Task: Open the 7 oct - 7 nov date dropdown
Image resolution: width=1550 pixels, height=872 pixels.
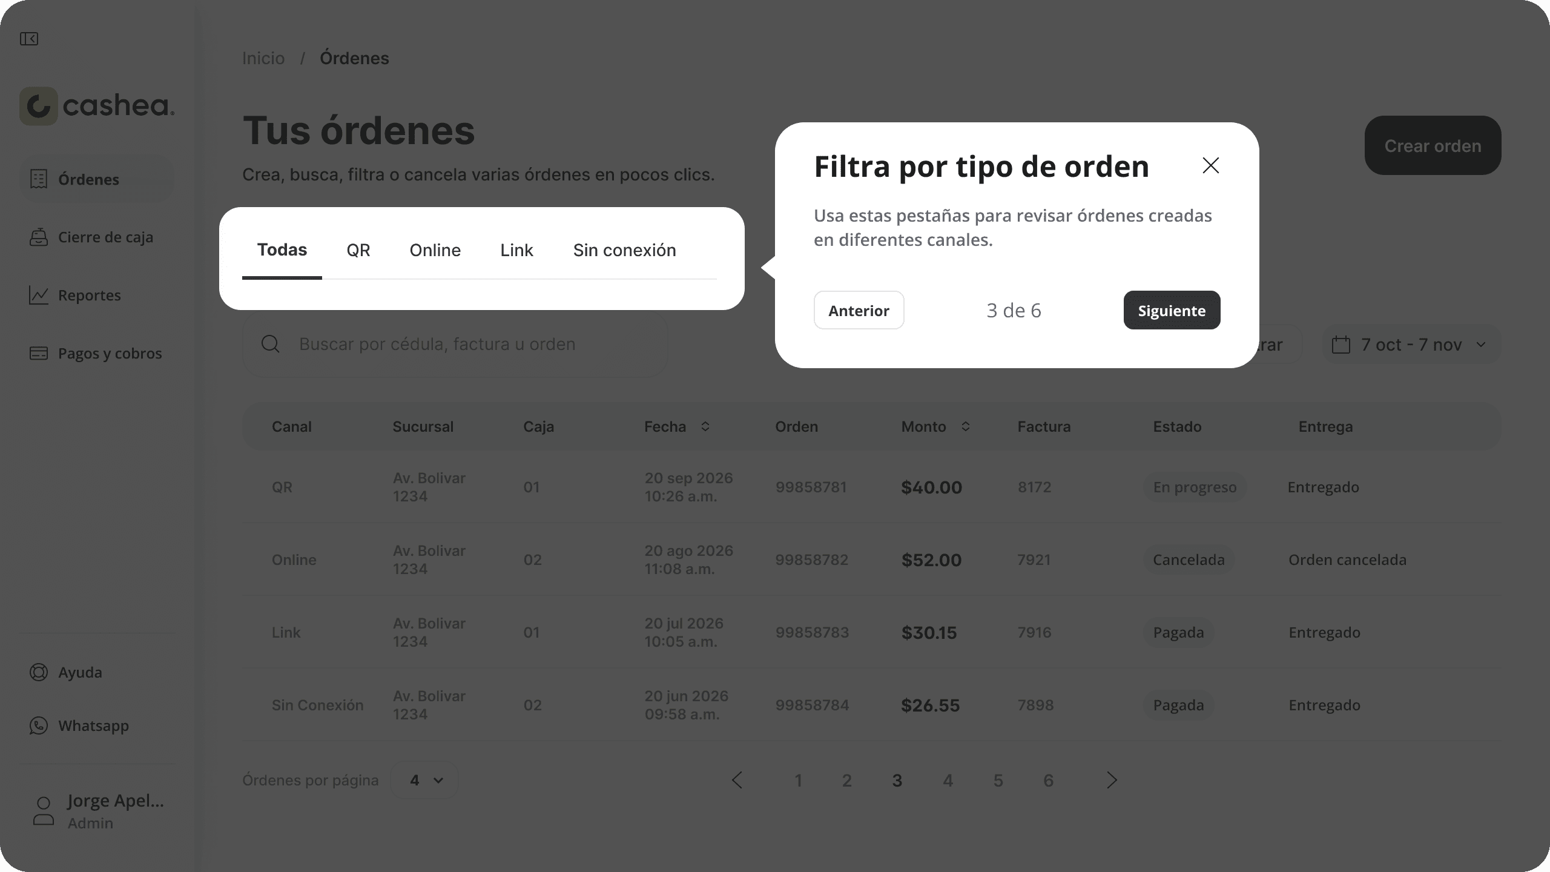Action: [1411, 345]
